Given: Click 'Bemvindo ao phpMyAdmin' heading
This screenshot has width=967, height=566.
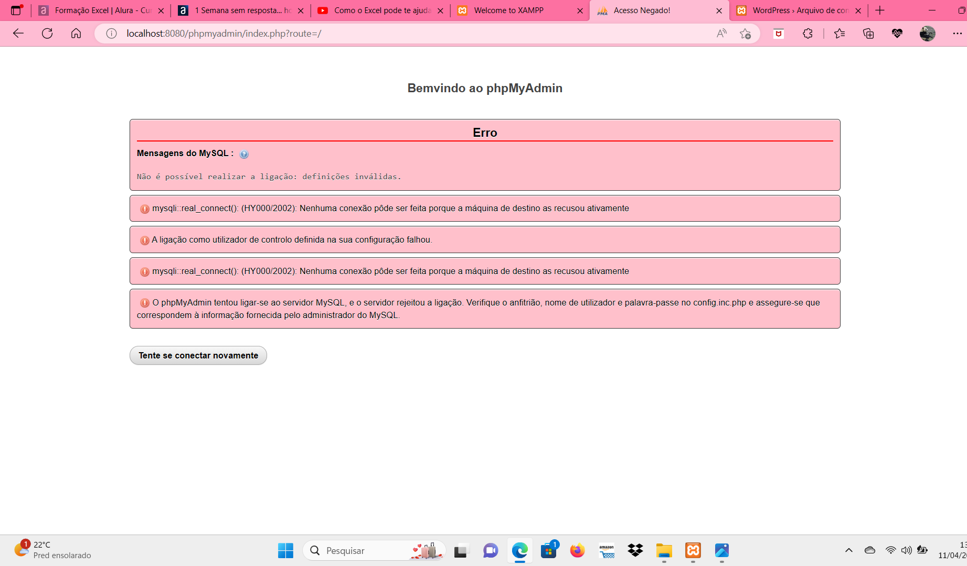Looking at the screenshot, I should [485, 88].
